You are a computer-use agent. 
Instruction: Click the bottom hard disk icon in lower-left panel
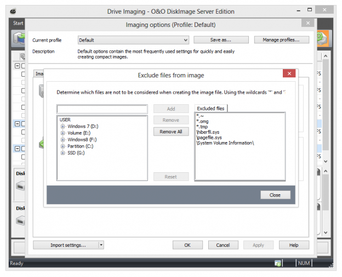click(x=19, y=221)
